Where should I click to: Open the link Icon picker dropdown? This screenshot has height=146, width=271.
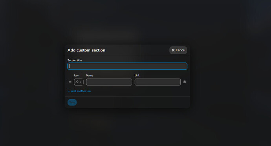(79, 82)
